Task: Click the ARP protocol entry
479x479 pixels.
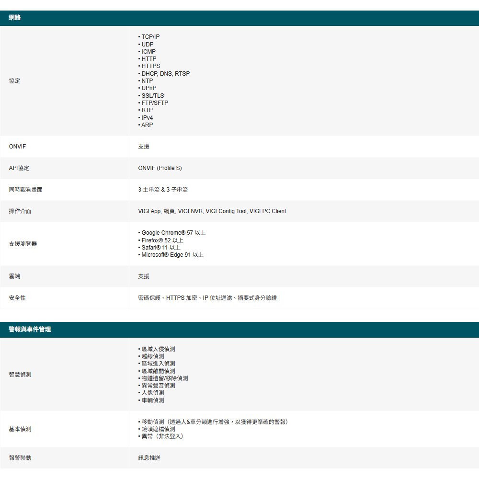Action: tap(147, 125)
